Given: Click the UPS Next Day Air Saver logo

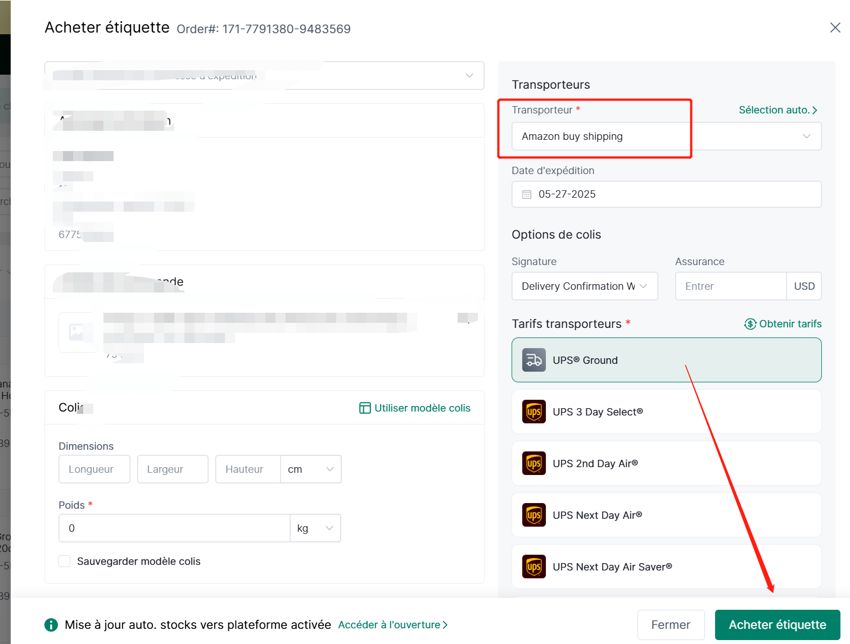Looking at the screenshot, I should click(x=533, y=567).
